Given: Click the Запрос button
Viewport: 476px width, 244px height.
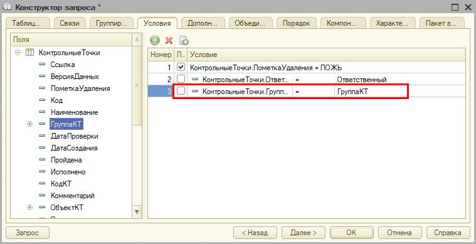Looking at the screenshot, I should pos(28,233).
